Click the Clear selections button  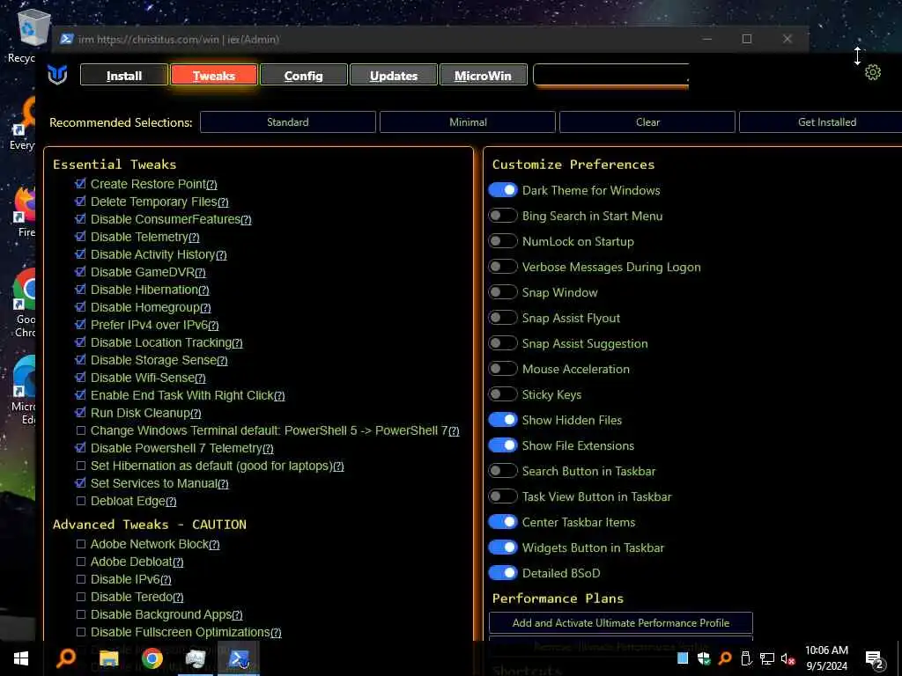click(647, 121)
